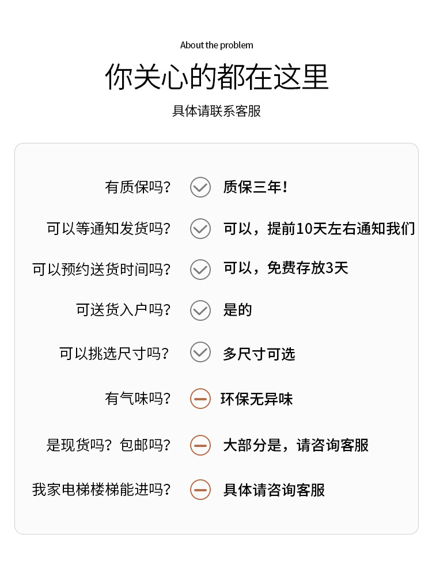Select the answer 质保三年!
Screen dimensions: 432x572
pos(255,187)
